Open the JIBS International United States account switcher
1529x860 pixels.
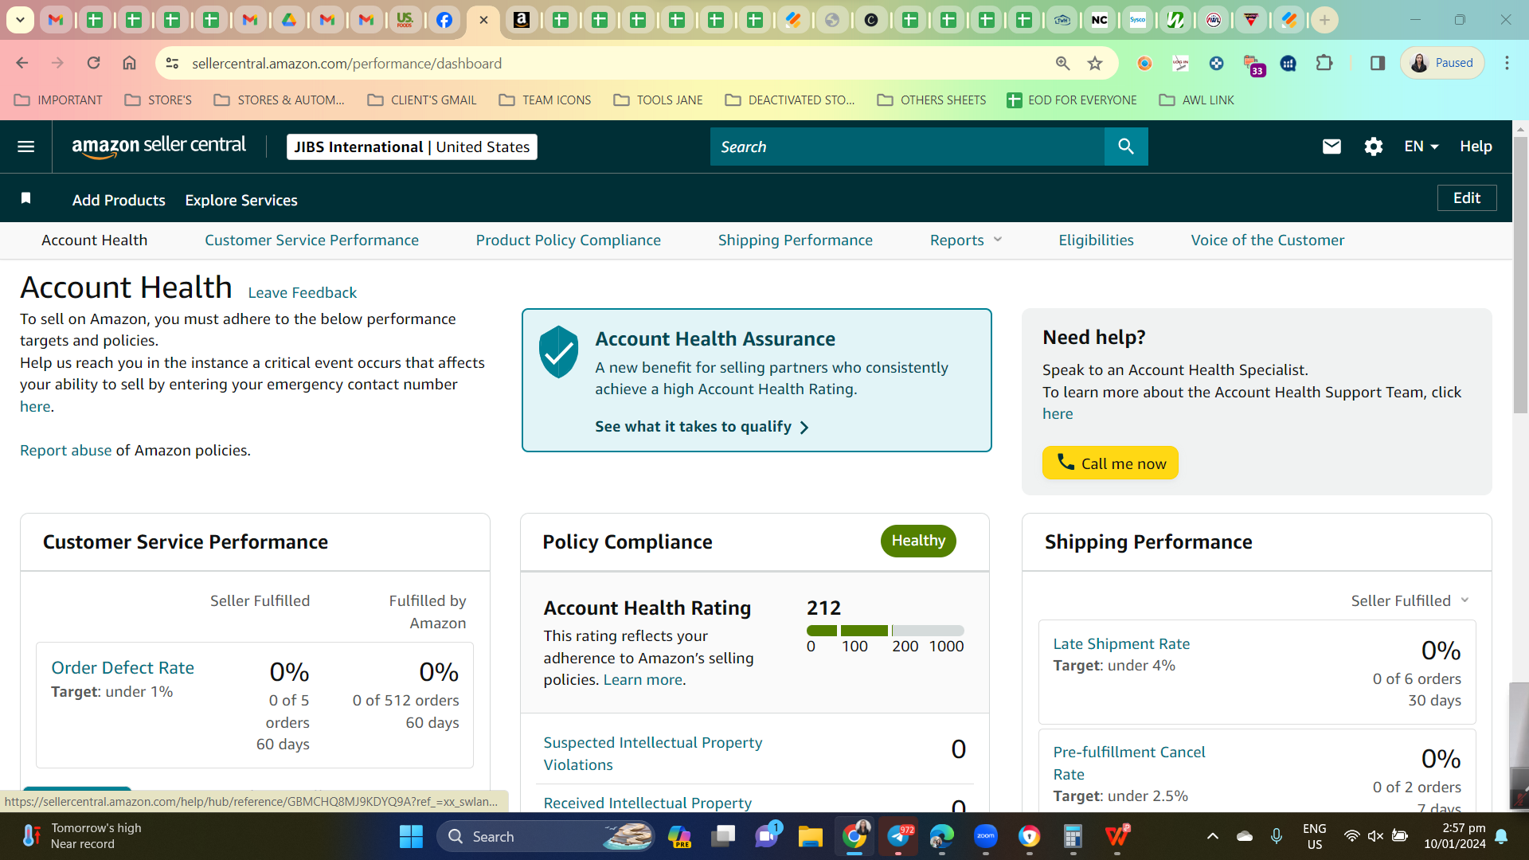point(412,147)
